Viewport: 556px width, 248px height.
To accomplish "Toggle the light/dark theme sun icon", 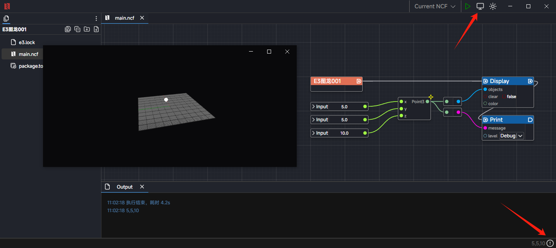I will (x=493, y=6).
